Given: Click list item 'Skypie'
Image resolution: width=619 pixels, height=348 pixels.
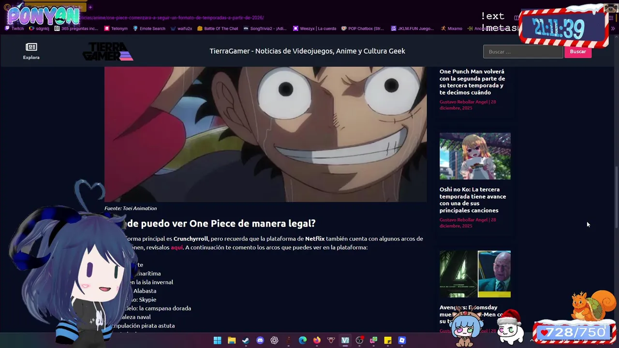Looking at the screenshot, I should pos(147,300).
